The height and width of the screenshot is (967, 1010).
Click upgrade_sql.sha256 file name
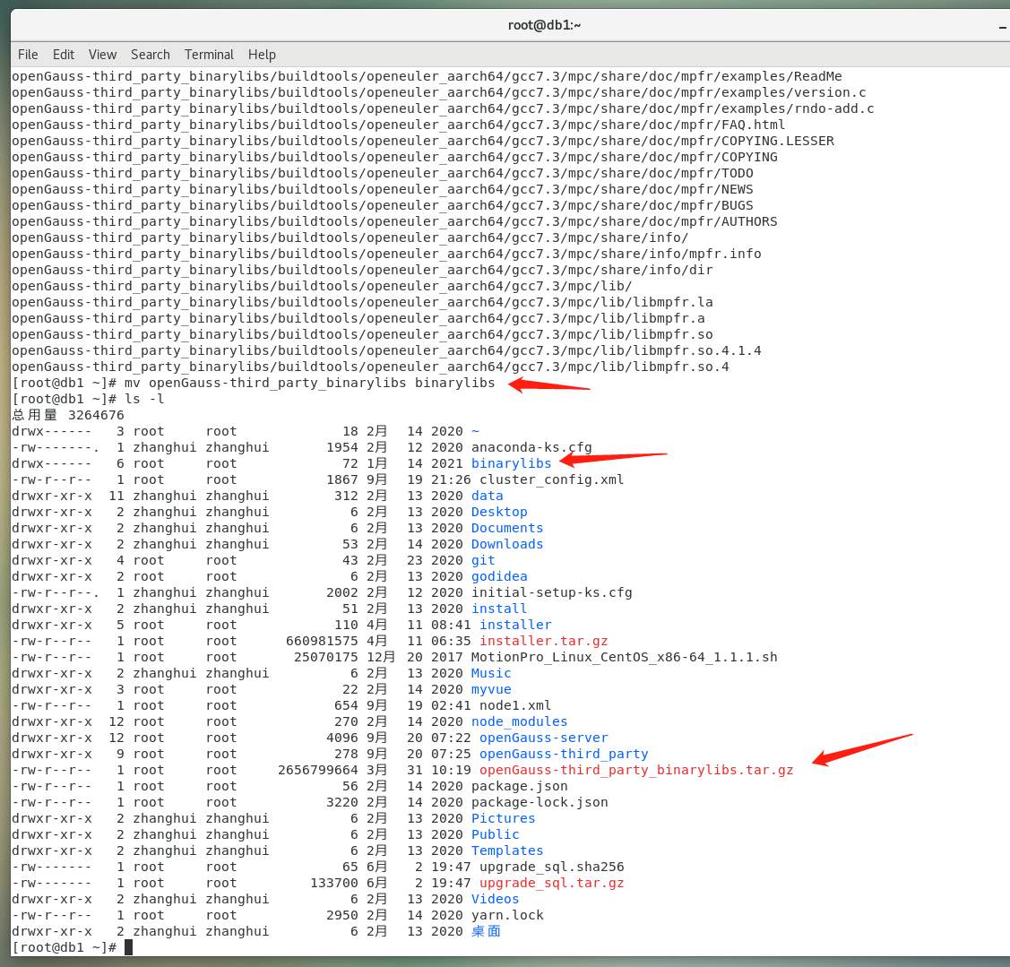(551, 867)
